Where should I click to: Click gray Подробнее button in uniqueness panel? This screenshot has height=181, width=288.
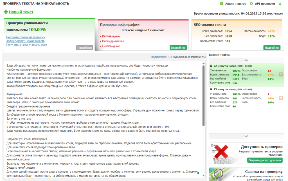coord(84,48)
